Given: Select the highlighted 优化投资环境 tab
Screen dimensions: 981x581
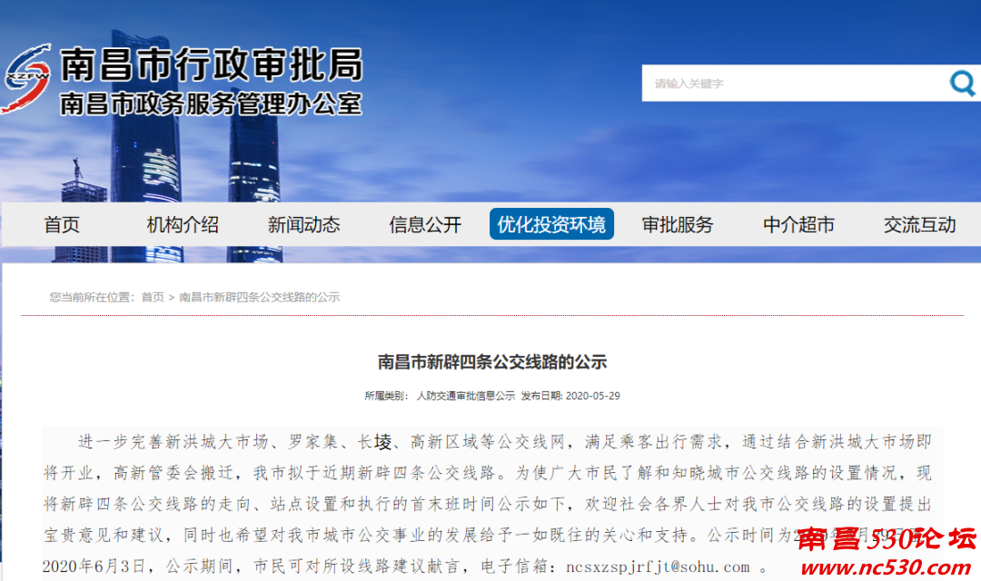Looking at the screenshot, I should [x=551, y=222].
